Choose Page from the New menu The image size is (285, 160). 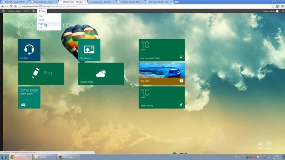click(49, 24)
